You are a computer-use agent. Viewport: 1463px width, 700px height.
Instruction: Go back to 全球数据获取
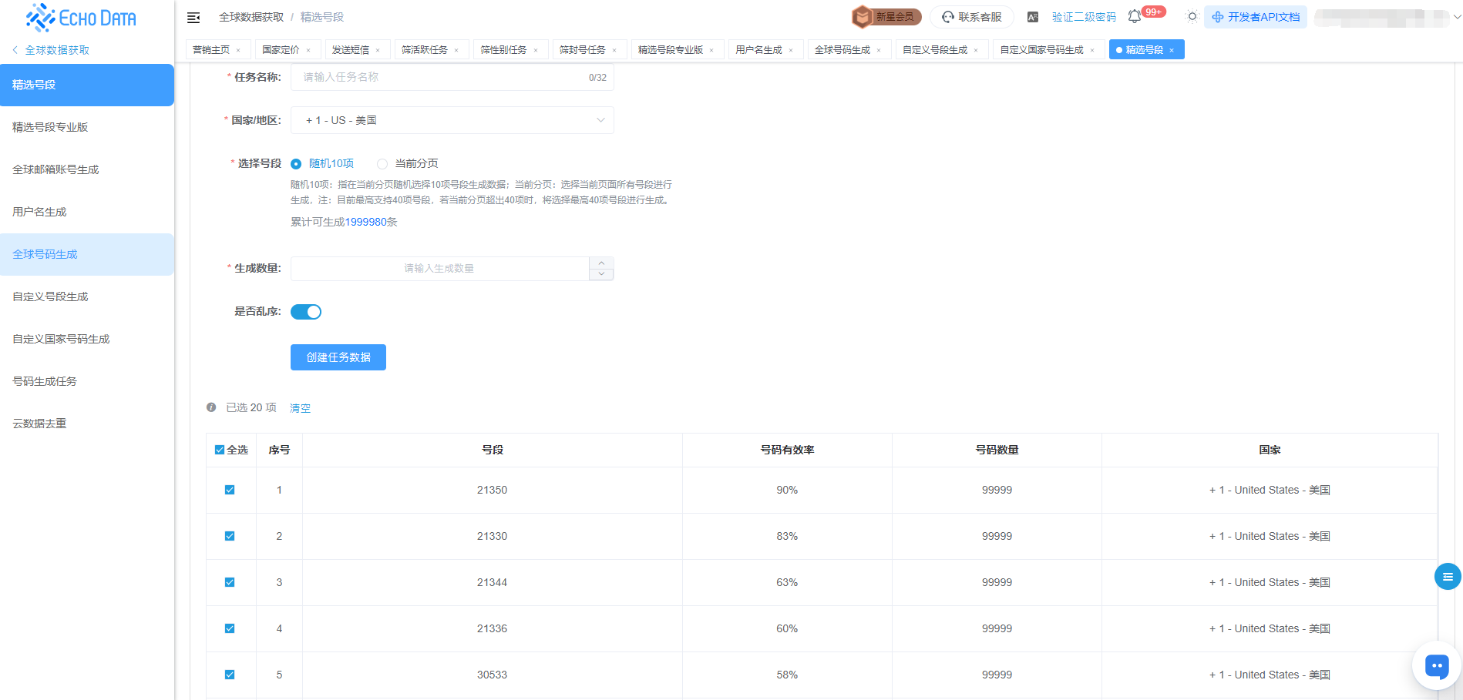pyautogui.click(x=51, y=50)
